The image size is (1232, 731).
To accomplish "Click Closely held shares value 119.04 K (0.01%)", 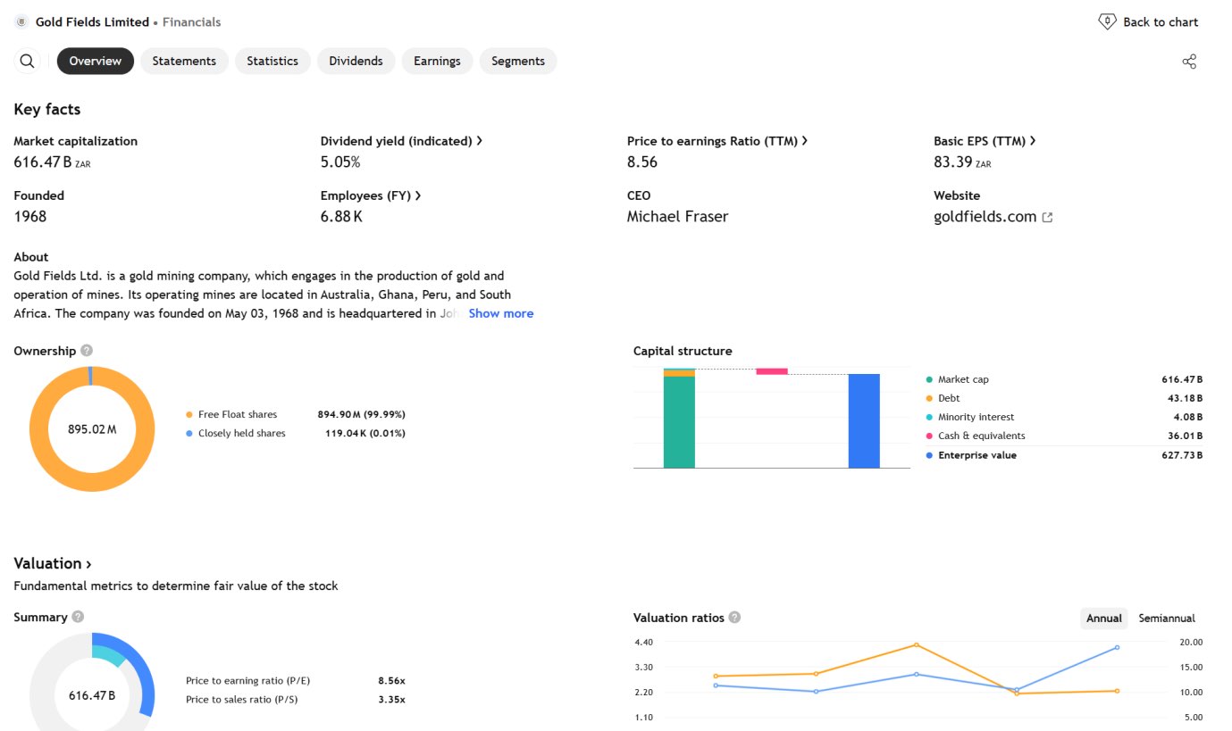I will pos(365,433).
